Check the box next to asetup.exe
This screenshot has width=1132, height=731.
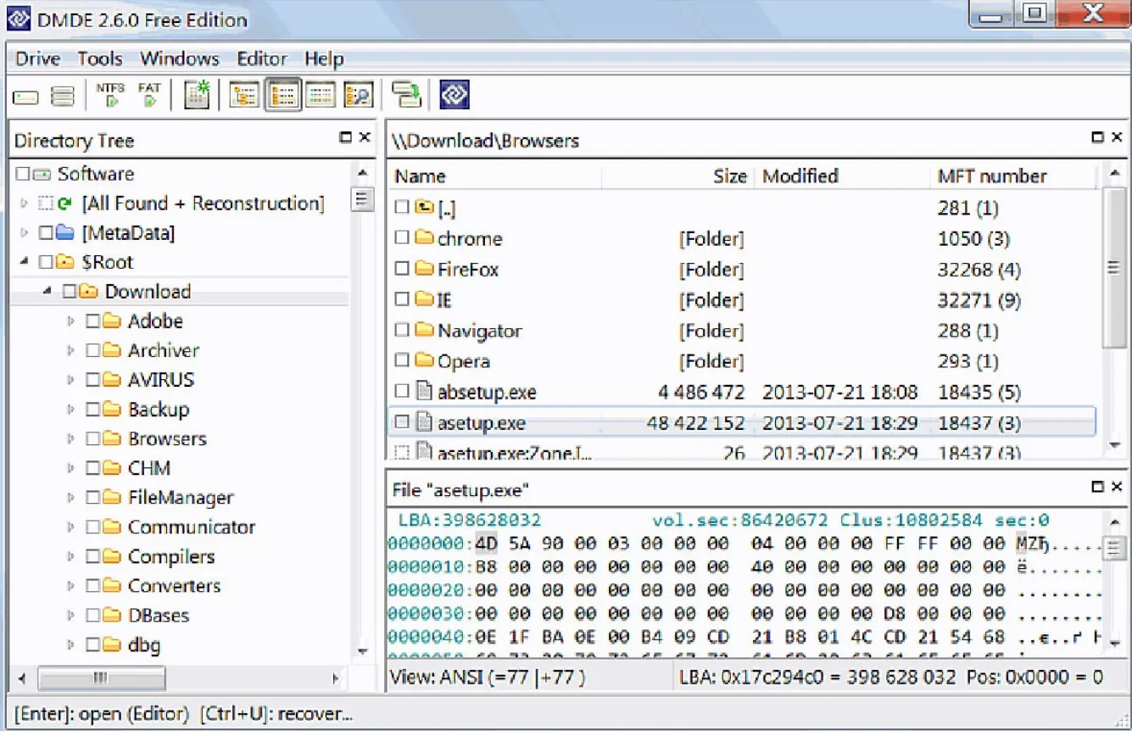[403, 422]
